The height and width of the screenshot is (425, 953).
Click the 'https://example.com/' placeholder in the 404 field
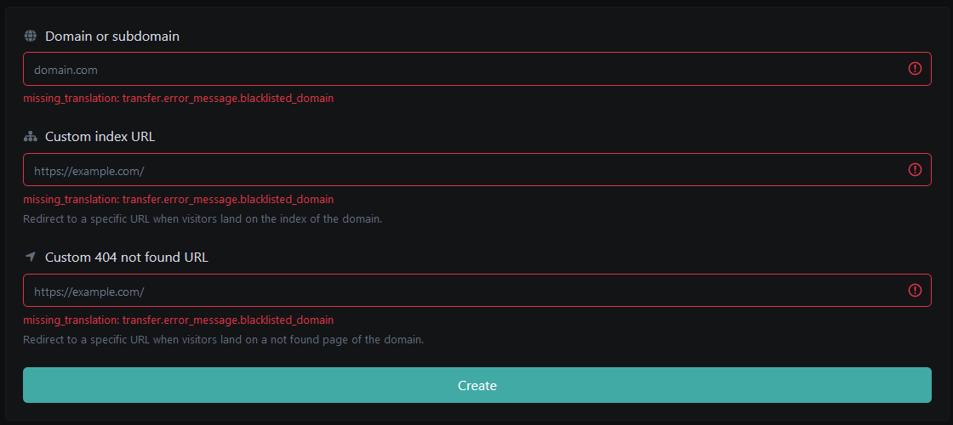pos(89,292)
